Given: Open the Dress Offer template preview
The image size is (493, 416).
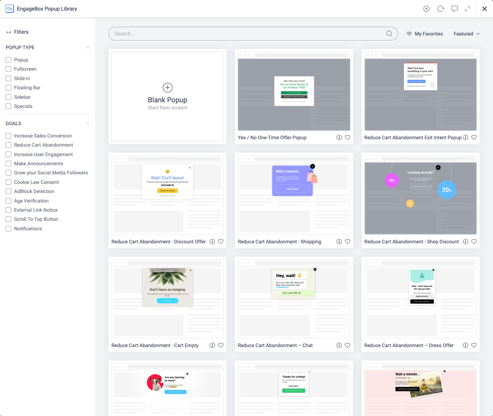Looking at the screenshot, I should [x=420, y=299].
